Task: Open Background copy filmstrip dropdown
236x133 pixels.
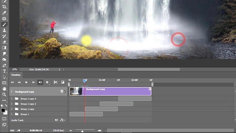Action: coord(63,91)
